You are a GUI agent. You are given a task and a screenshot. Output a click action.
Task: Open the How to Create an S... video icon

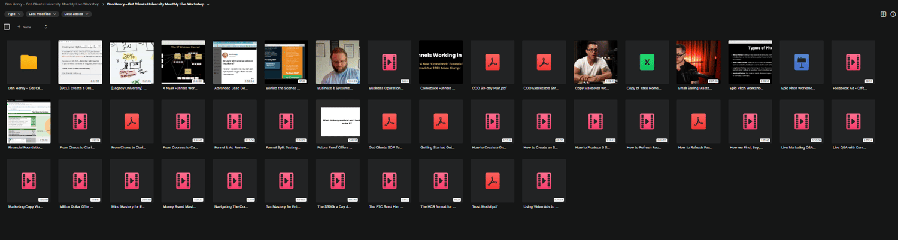coord(544,121)
